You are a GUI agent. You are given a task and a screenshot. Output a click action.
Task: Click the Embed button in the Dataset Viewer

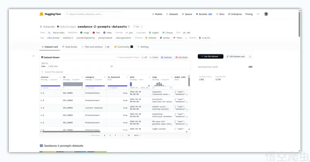pyautogui.click(x=154, y=57)
